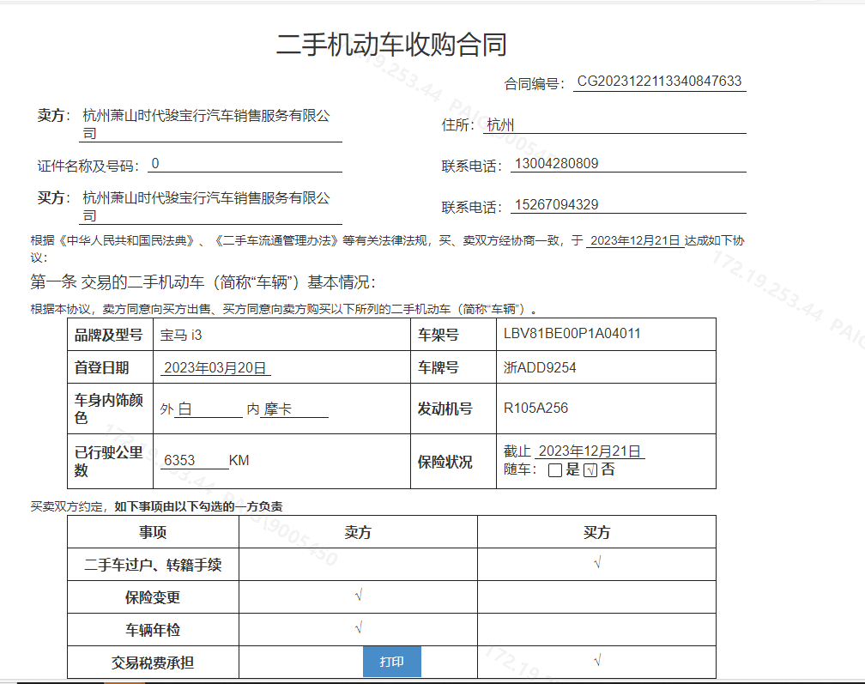The height and width of the screenshot is (684, 865).
Task: Click the company name in the 买方 field
Action: (206, 206)
